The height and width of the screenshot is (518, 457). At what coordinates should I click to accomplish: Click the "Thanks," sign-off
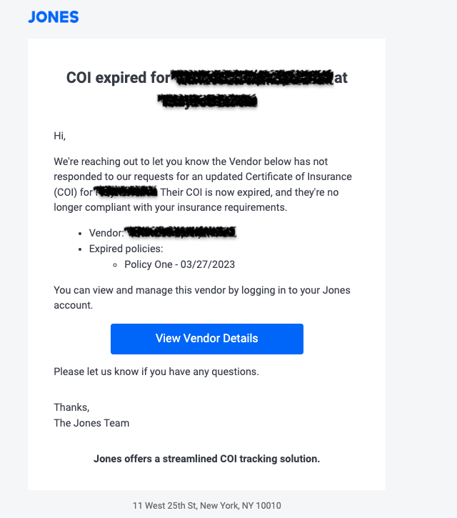pos(71,407)
